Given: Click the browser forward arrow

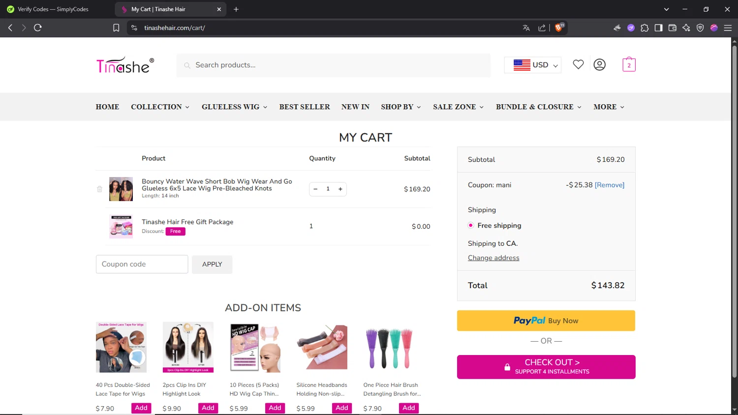Looking at the screenshot, I should pos(24,28).
